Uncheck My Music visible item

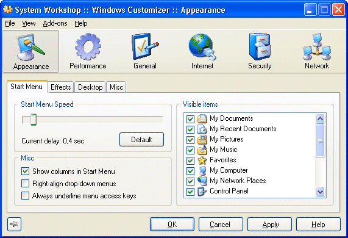pyautogui.click(x=190, y=150)
